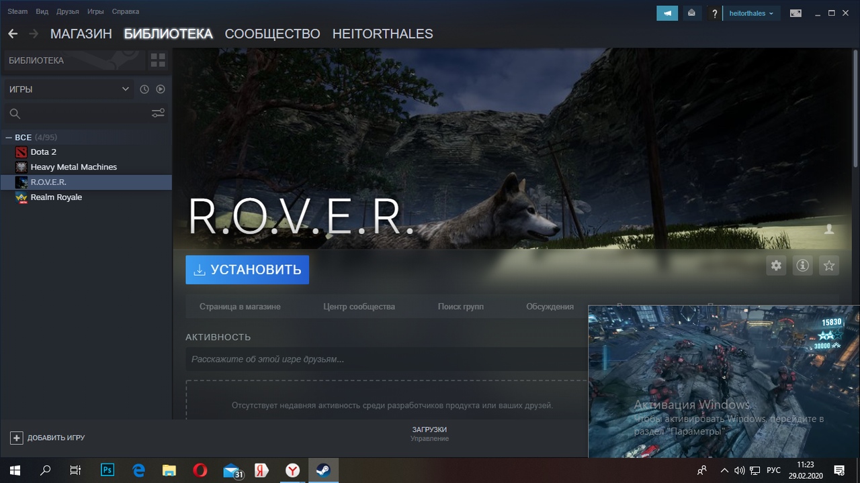The image size is (860, 483).
Task: Click the back navigation arrow
Action: pyautogui.click(x=13, y=34)
